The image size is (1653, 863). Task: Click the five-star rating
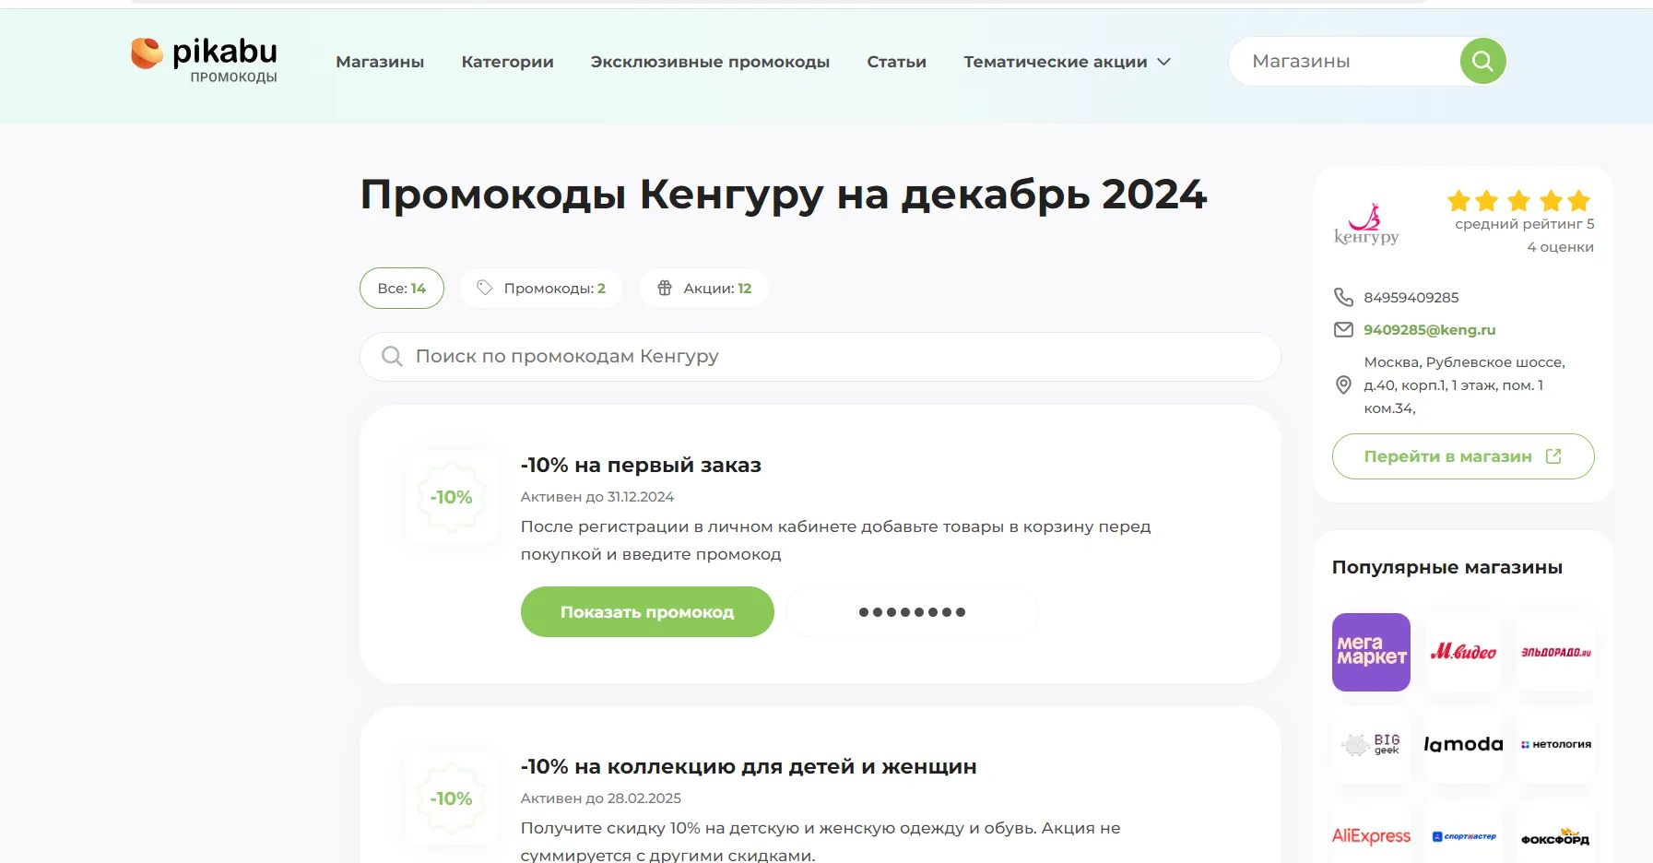(1518, 200)
